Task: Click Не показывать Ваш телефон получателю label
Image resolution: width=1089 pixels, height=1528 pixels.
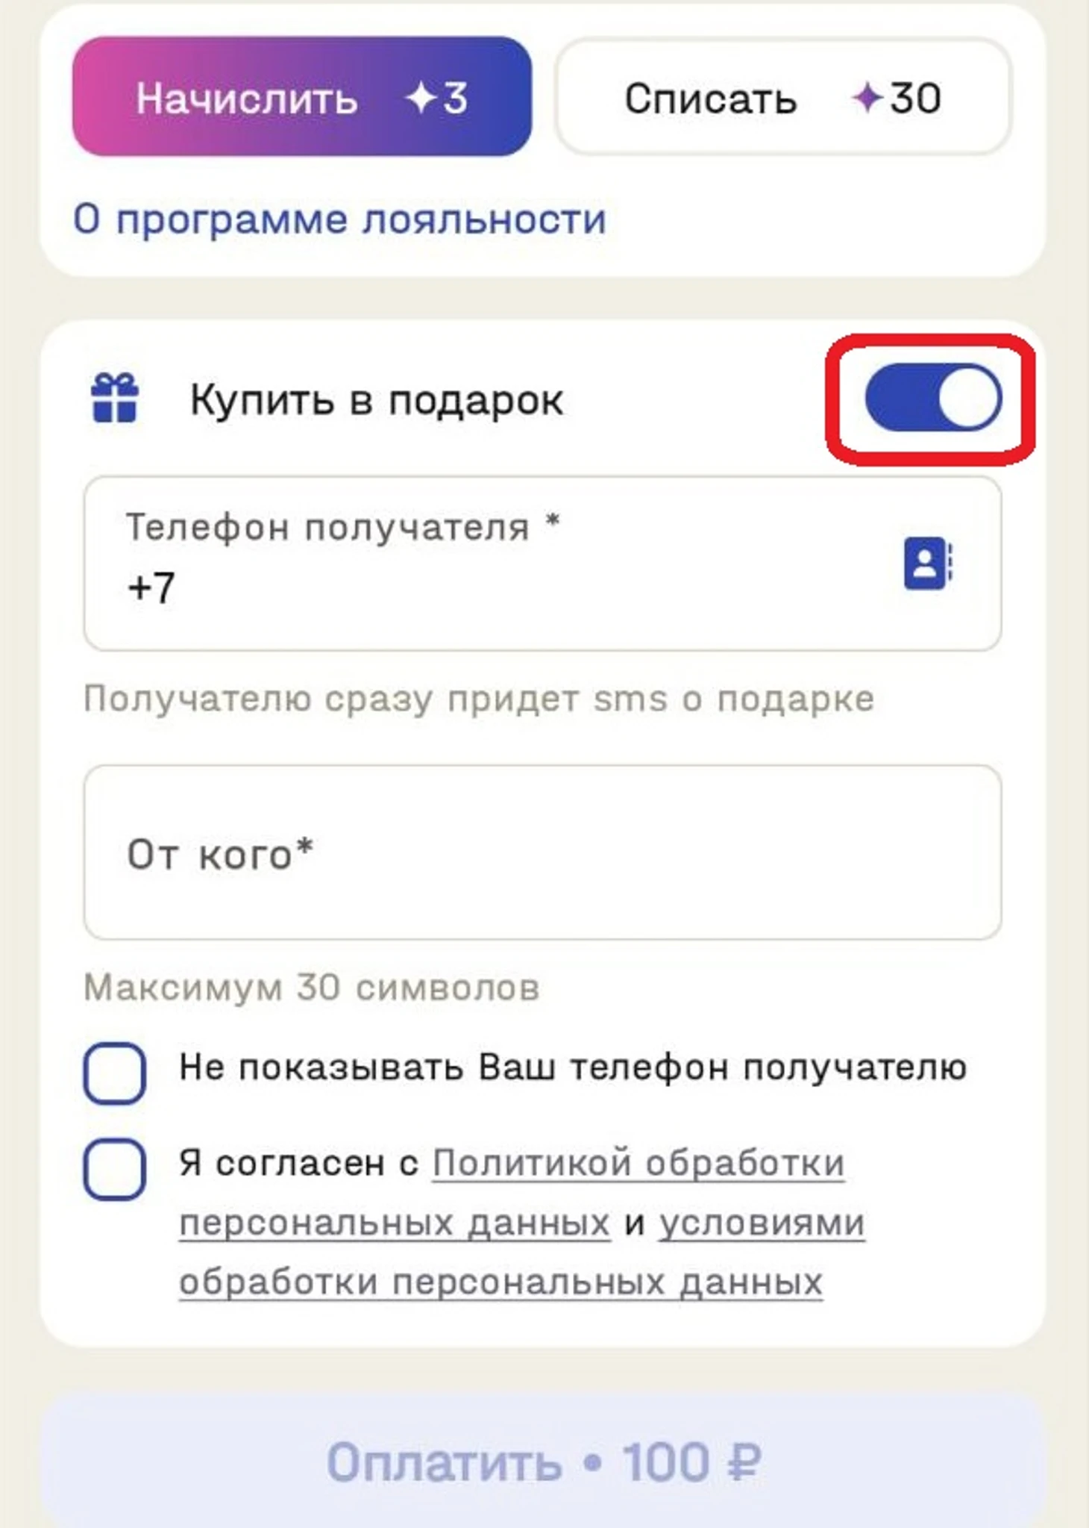Action: click(x=573, y=1067)
